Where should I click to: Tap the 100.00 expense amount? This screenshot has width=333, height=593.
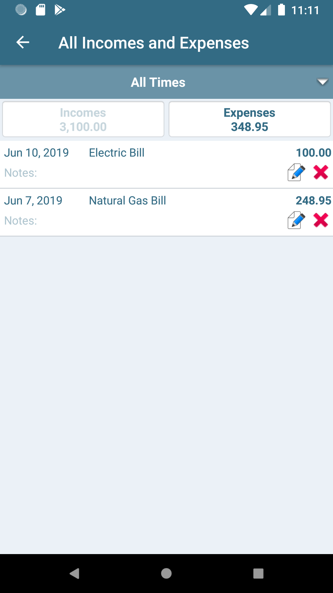click(x=313, y=153)
